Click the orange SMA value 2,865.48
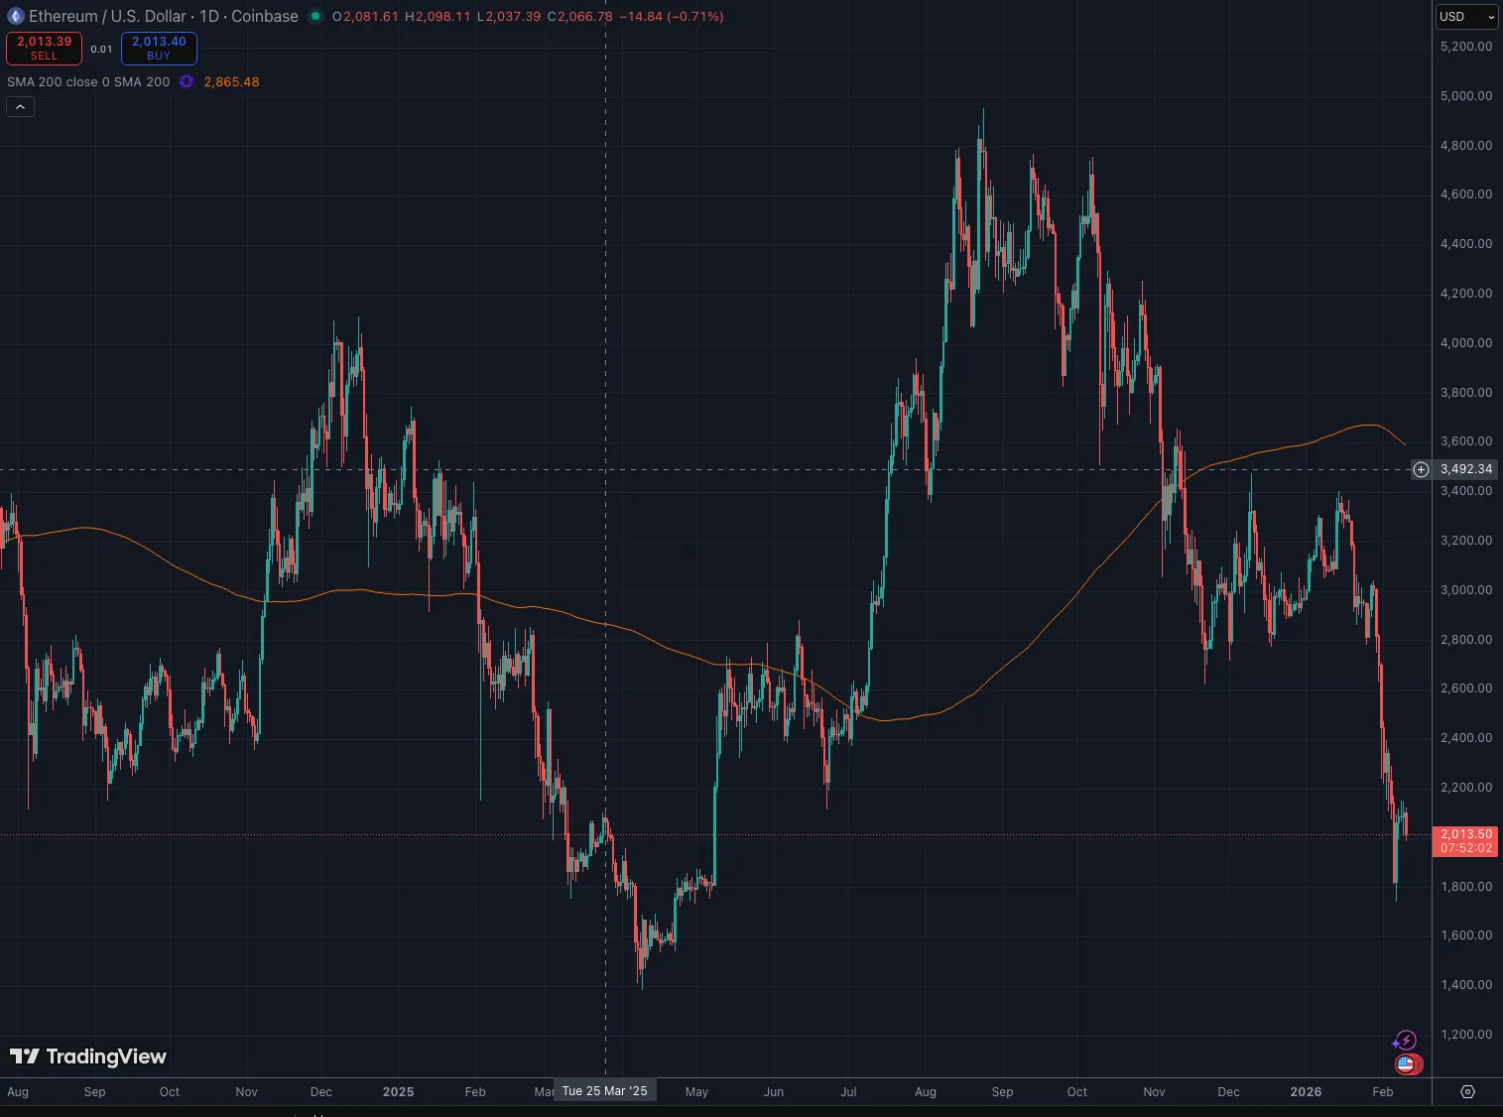The width and height of the screenshot is (1503, 1117). tap(231, 81)
